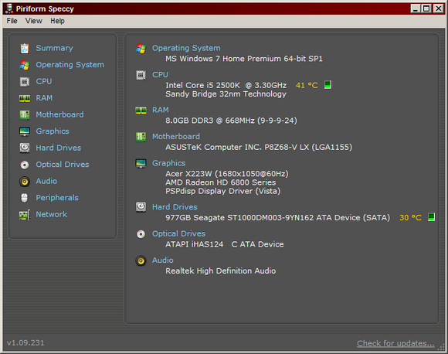The image size is (448, 354).
Task: Click the Audio heading in summary panel
Action: pyautogui.click(x=162, y=260)
